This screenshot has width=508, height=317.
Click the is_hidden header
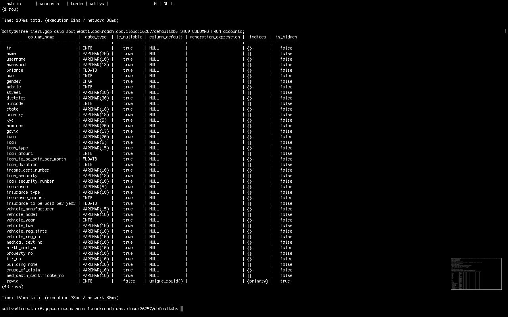coord(286,37)
